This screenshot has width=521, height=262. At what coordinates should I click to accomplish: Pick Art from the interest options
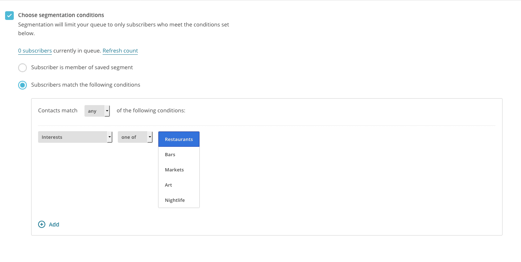point(168,185)
